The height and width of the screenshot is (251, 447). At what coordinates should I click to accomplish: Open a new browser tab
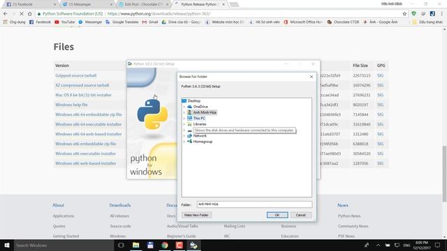[234, 4]
